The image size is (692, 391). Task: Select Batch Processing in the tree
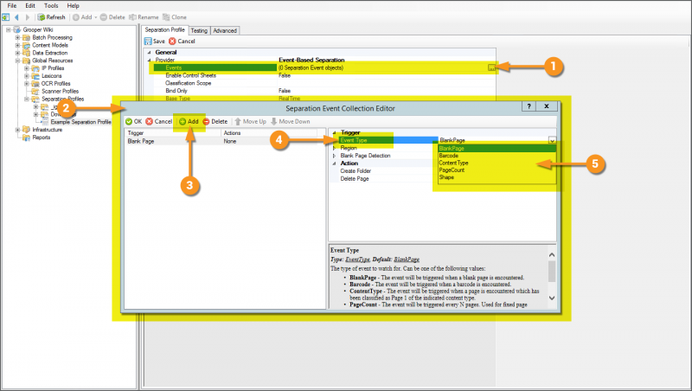[52, 37]
